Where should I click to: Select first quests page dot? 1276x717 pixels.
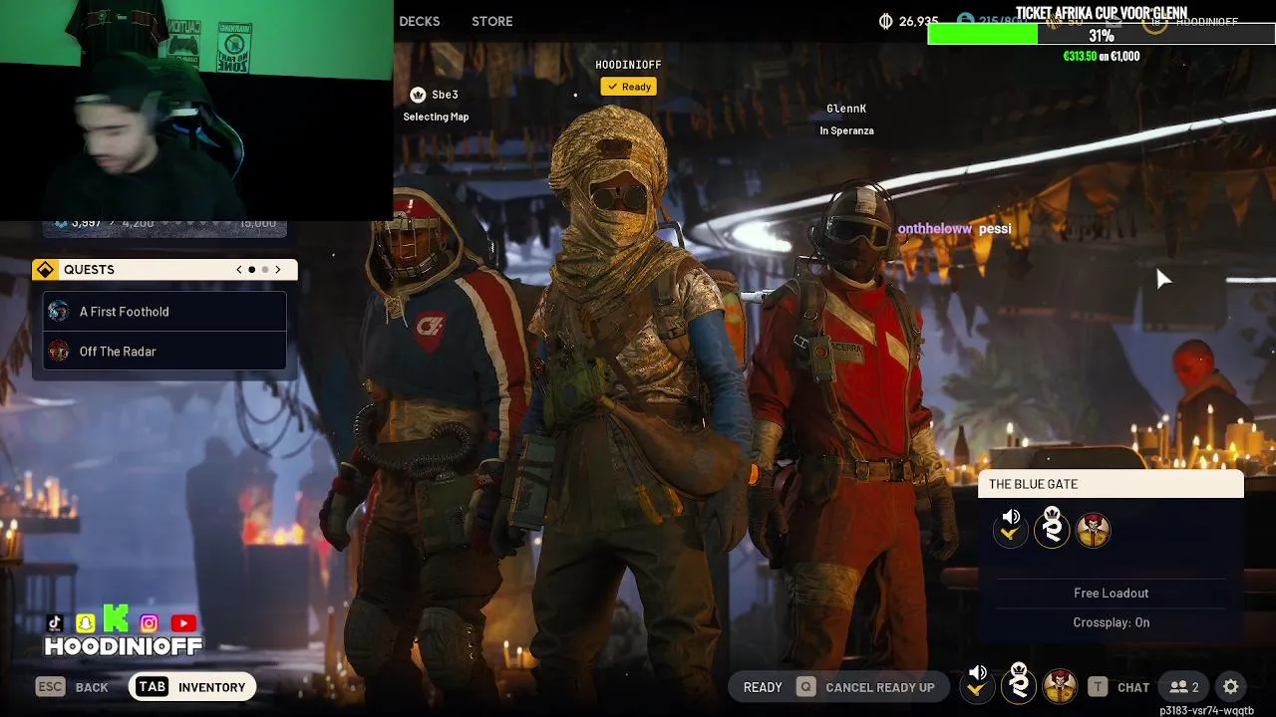pyautogui.click(x=252, y=270)
